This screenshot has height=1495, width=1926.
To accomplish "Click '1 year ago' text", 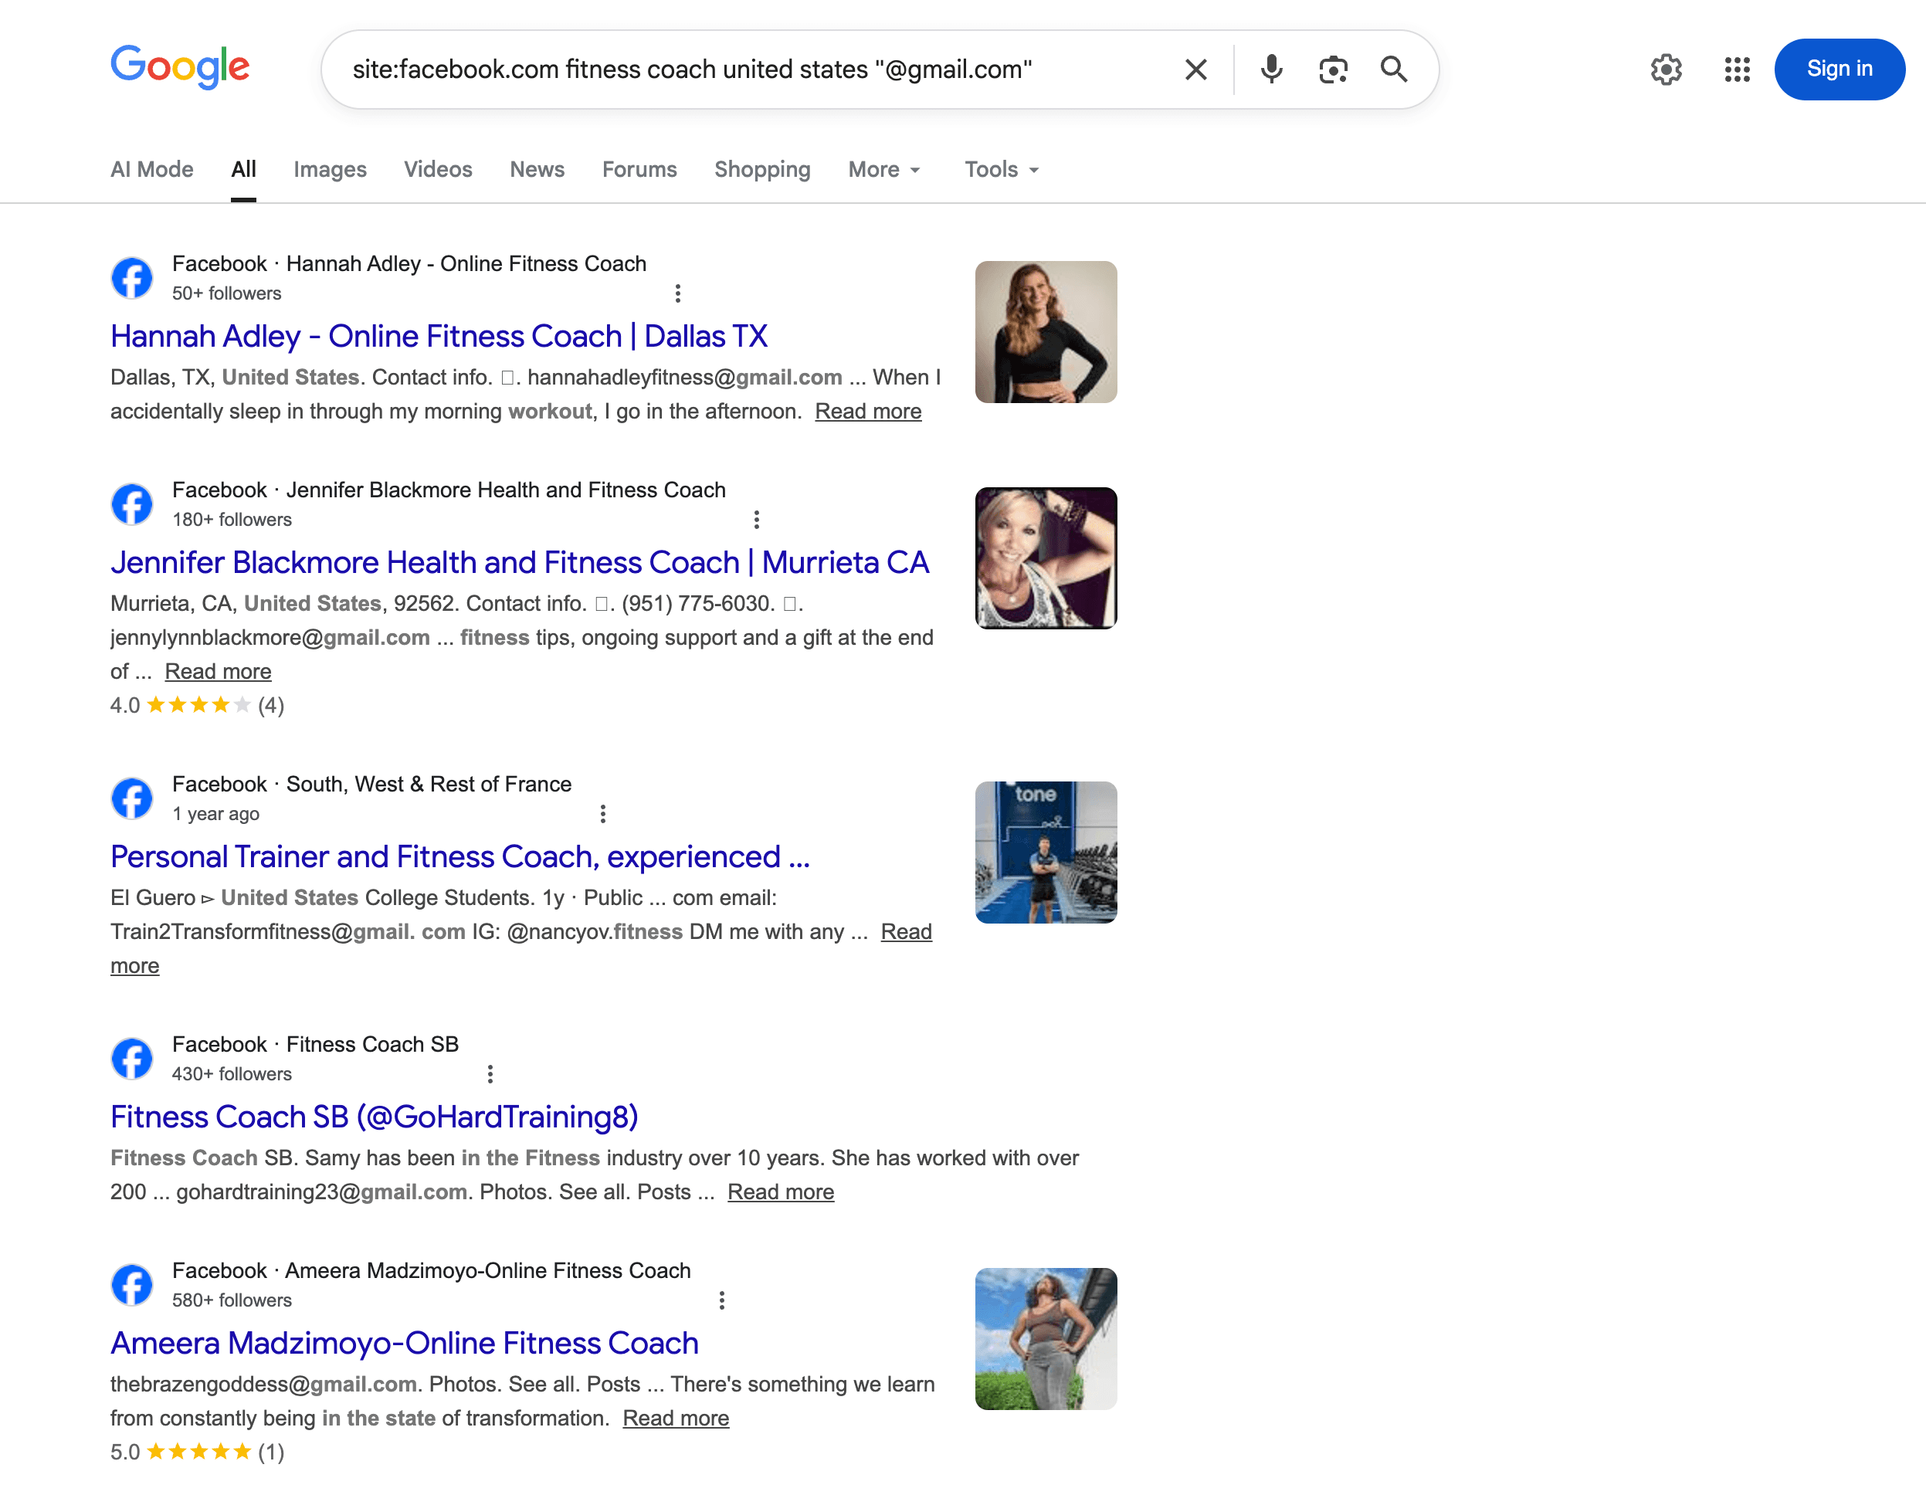I will point(216,813).
